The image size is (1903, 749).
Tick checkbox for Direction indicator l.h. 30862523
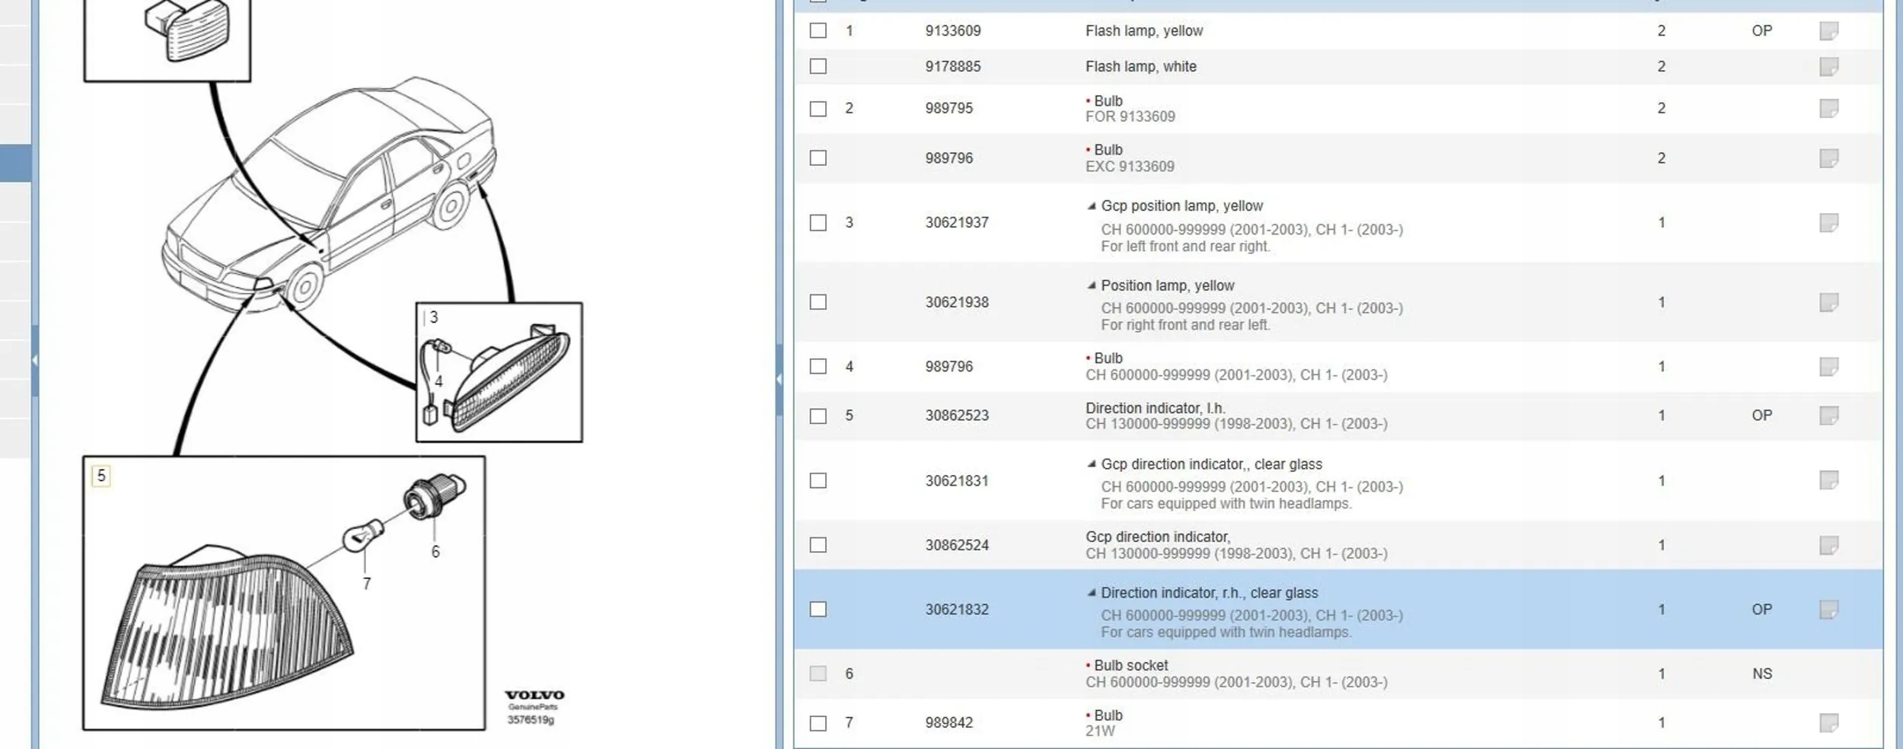(x=818, y=416)
